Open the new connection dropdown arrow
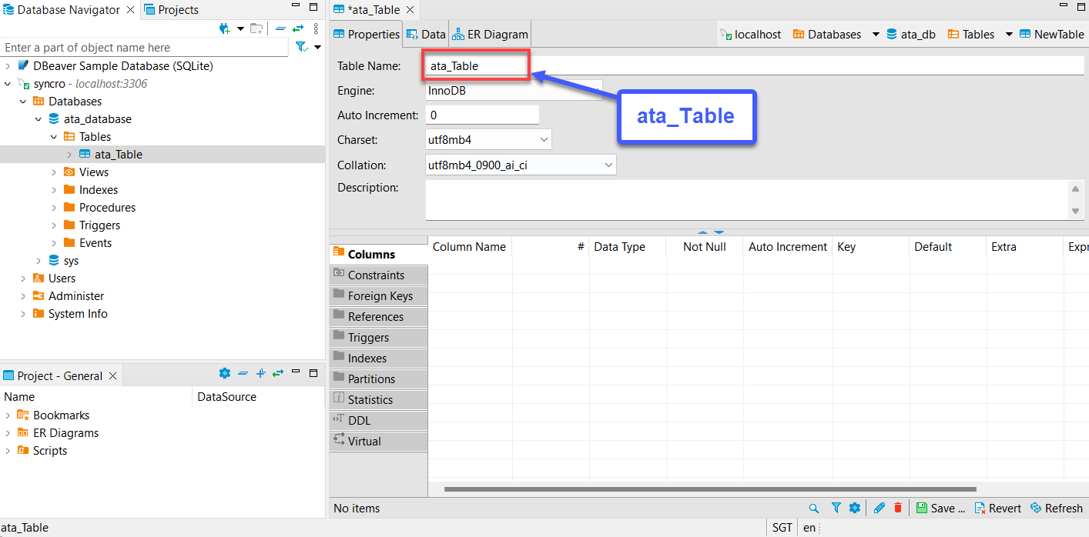This screenshot has width=1089, height=537. [x=240, y=28]
